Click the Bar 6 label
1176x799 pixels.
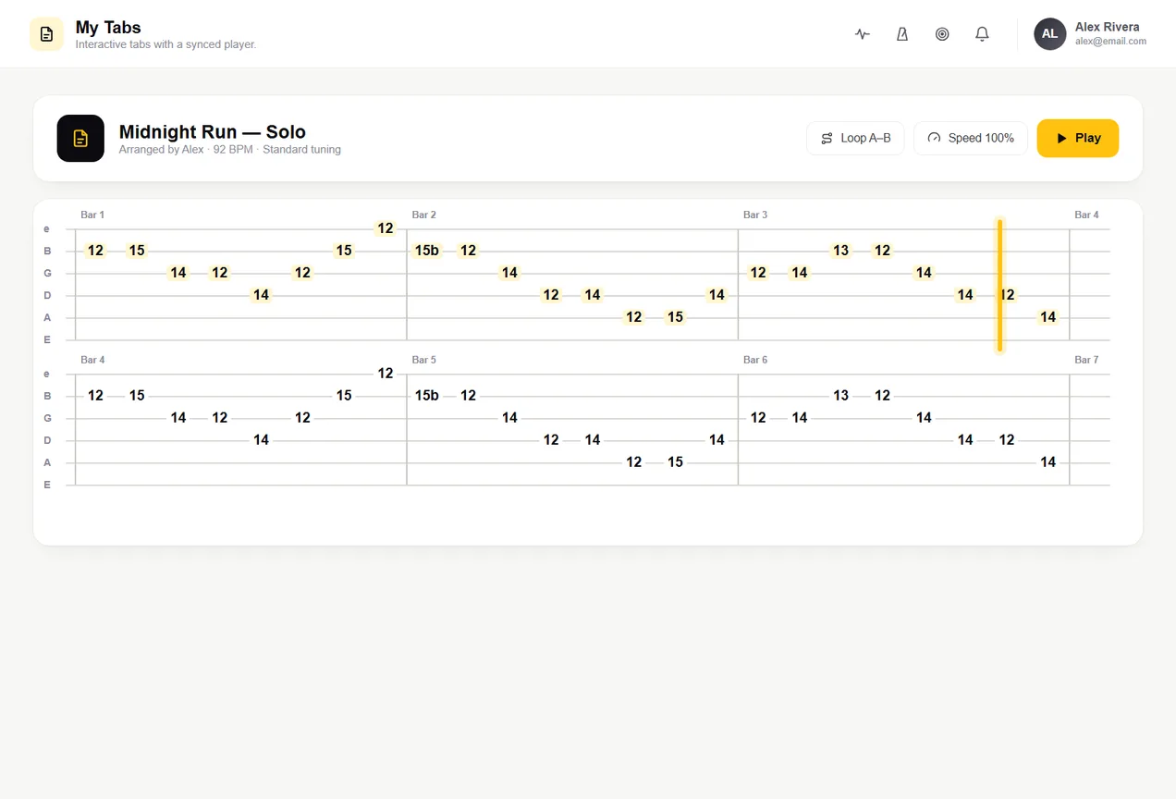pyautogui.click(x=755, y=360)
